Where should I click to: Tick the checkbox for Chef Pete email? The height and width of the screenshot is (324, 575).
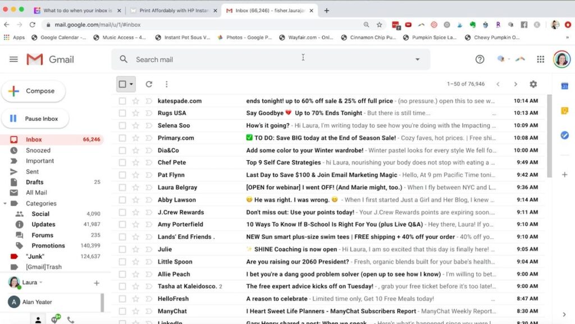pyautogui.click(x=122, y=162)
